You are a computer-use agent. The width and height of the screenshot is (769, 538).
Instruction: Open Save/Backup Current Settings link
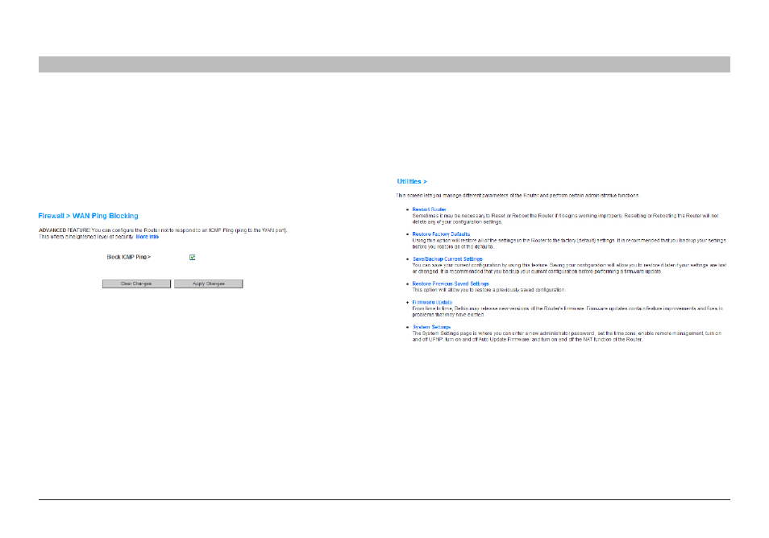447,259
